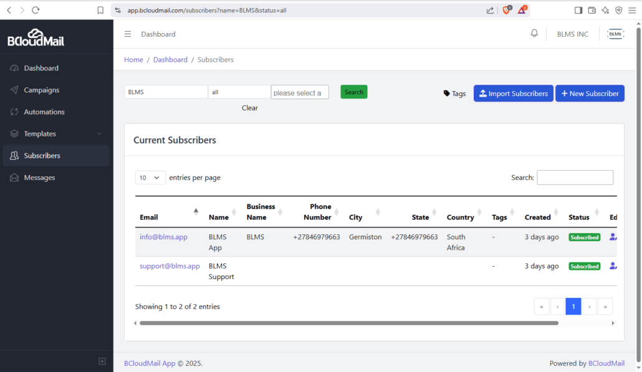Viewport: 642px width, 372px height.
Task: Click the next page pagination arrow
Action: coord(589,307)
